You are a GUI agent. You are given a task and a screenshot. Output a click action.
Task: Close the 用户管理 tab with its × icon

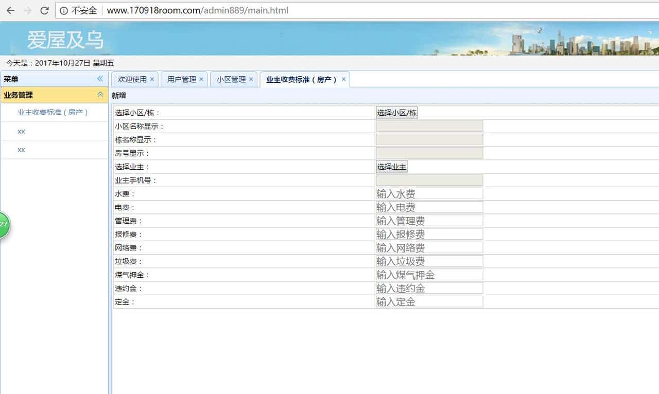200,79
